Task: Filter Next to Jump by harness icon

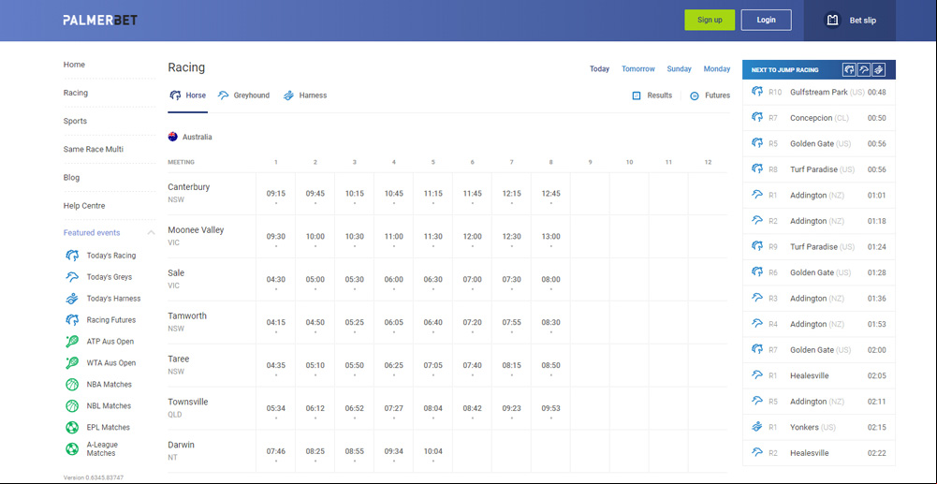Action: (x=878, y=70)
